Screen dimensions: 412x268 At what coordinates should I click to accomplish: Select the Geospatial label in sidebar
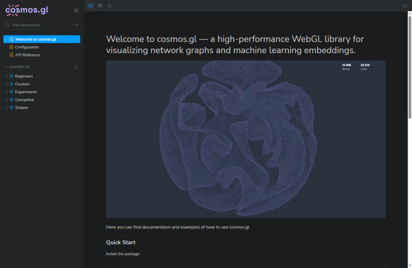[x=24, y=100]
